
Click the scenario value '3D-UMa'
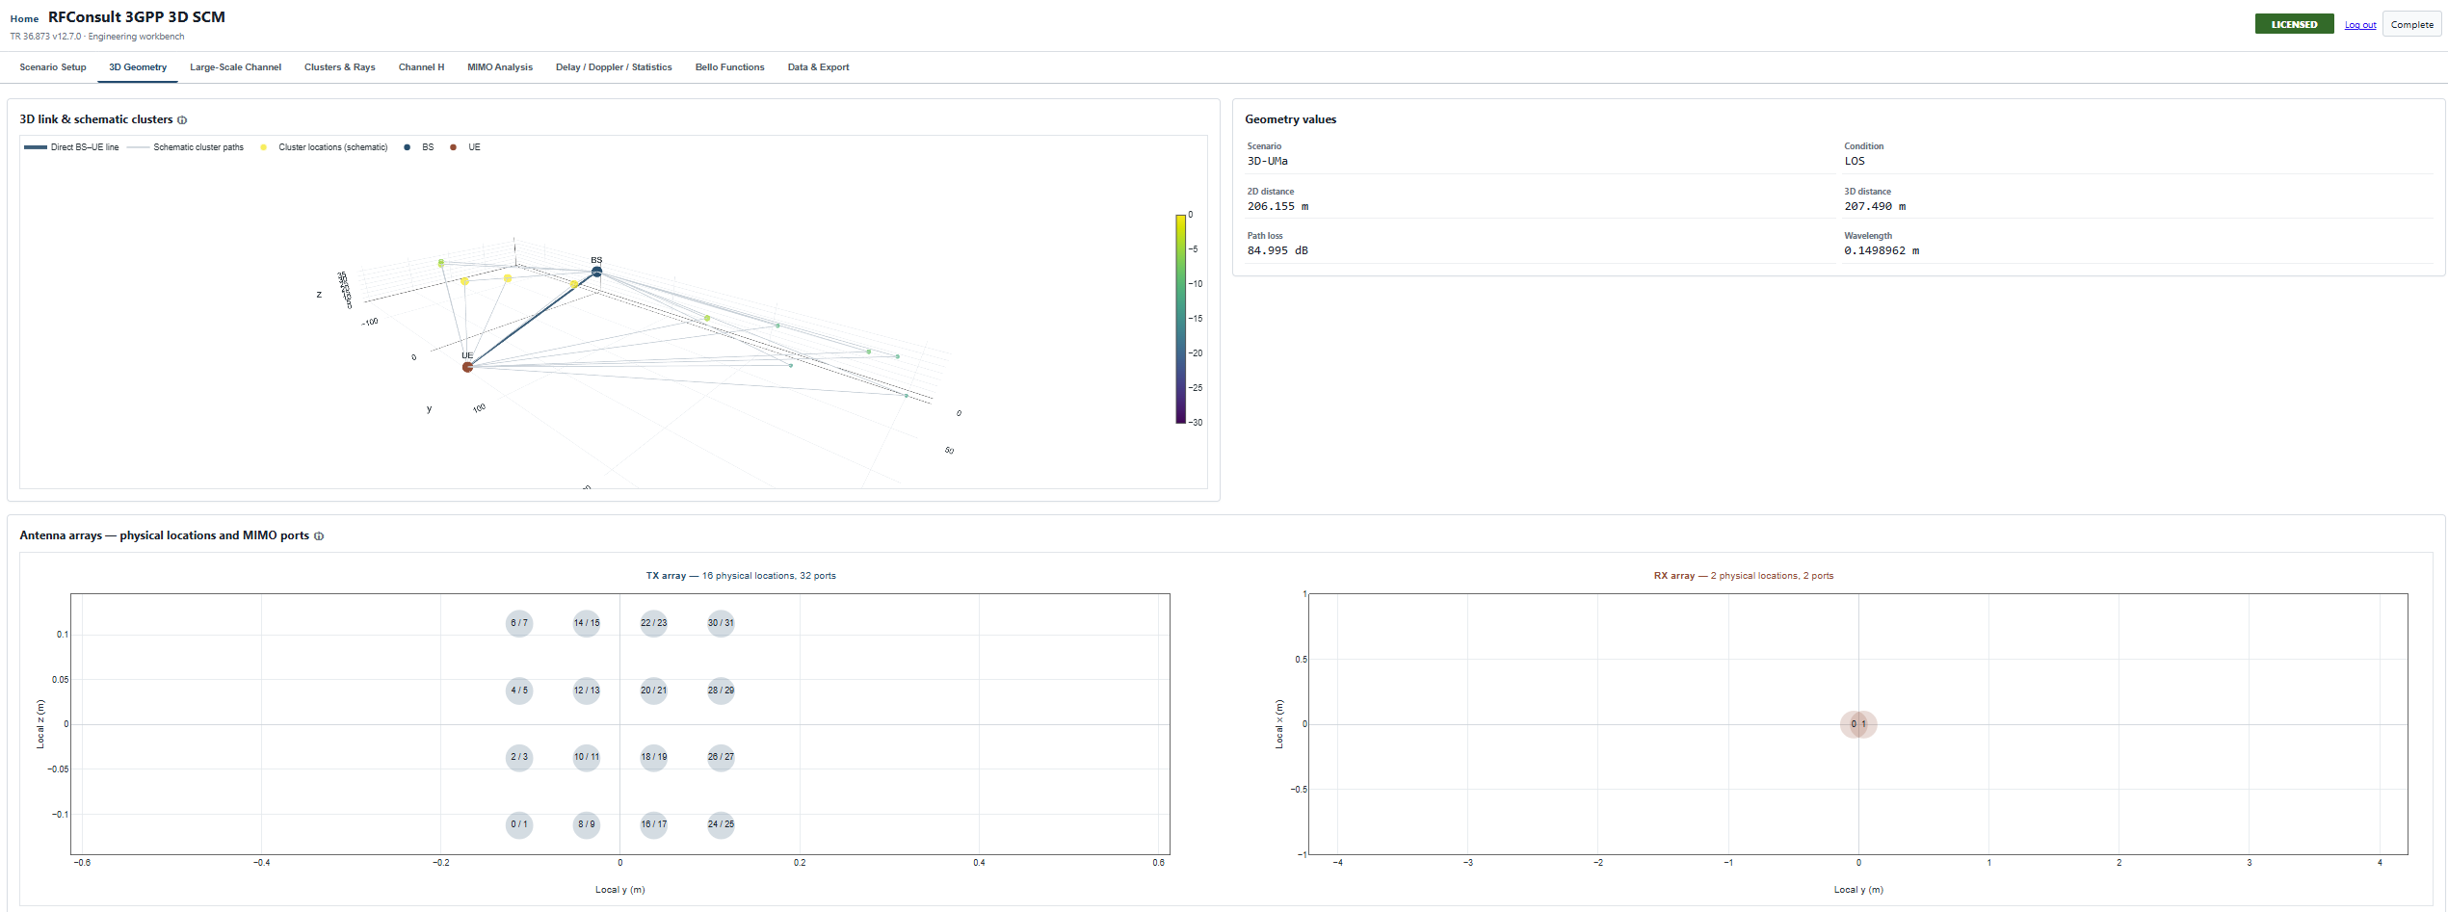pyautogui.click(x=1267, y=161)
